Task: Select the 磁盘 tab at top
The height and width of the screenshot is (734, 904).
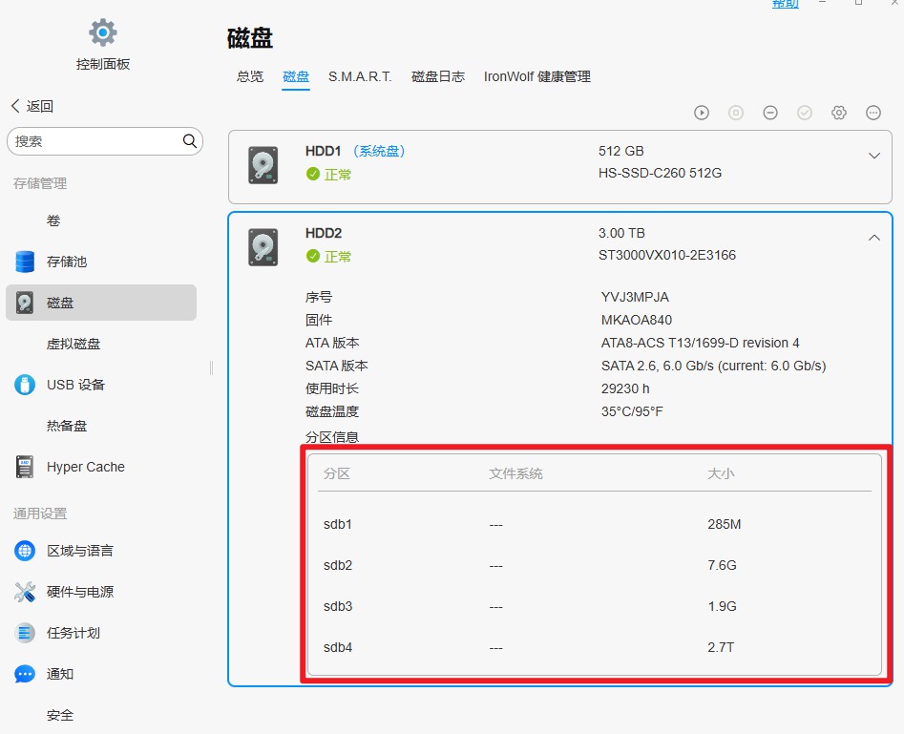Action: point(296,76)
